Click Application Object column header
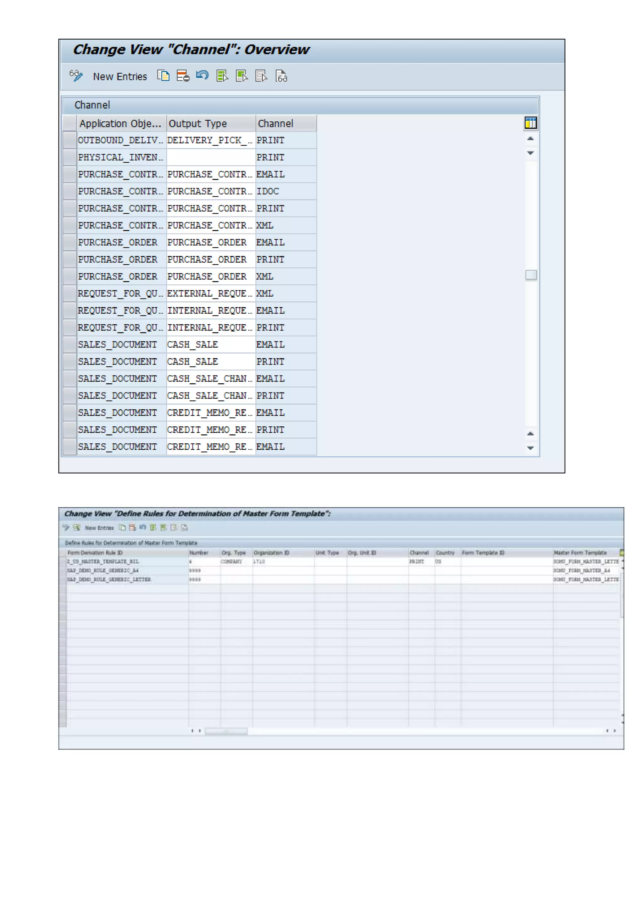Image resolution: width=644 pixels, height=910 pixels. click(122, 124)
